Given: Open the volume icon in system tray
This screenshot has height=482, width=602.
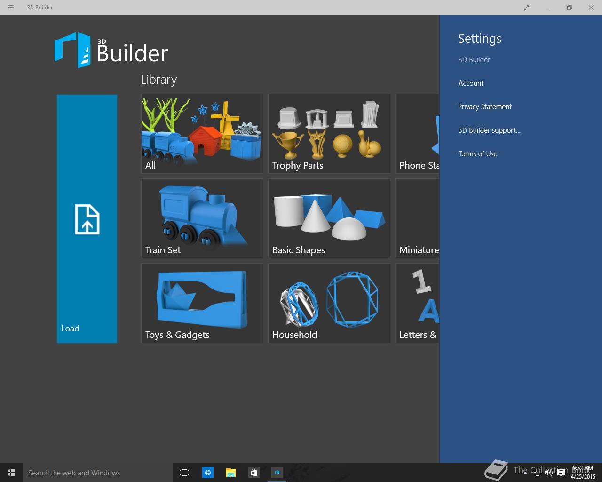Looking at the screenshot, I should [548, 473].
